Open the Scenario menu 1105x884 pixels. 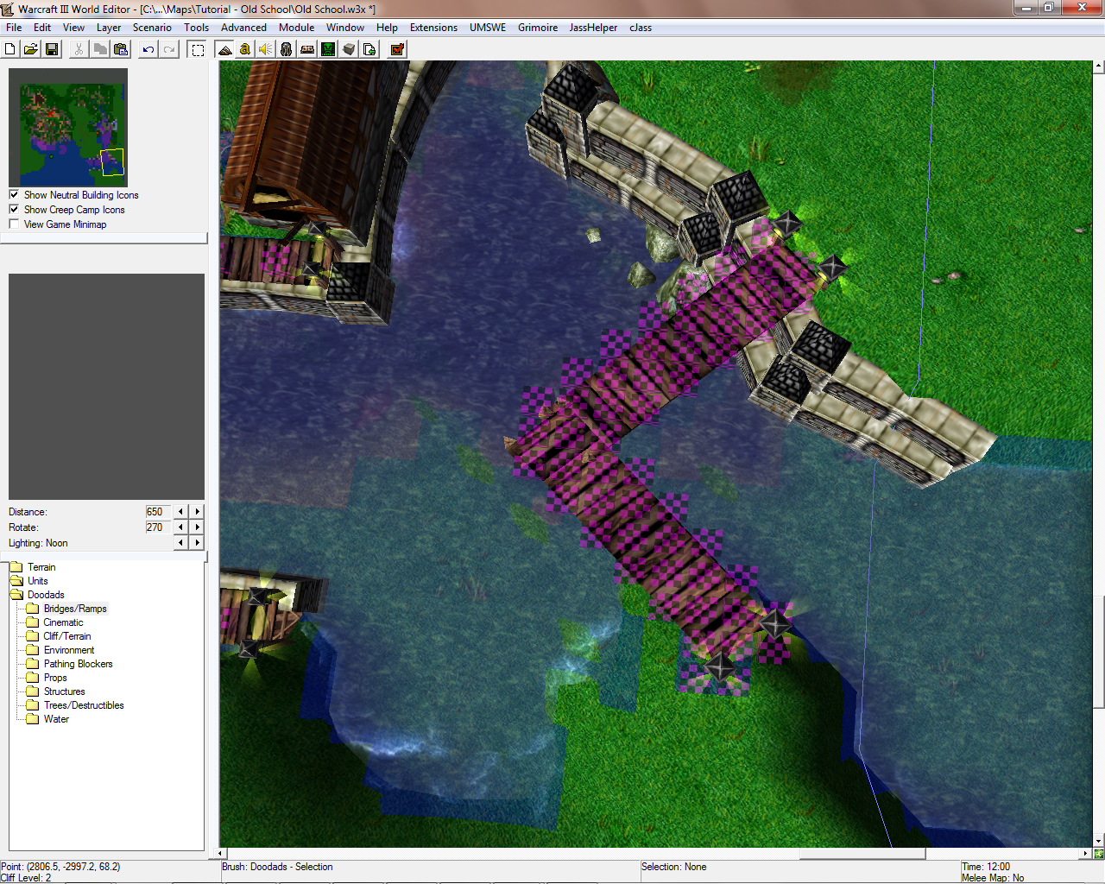coord(152,28)
